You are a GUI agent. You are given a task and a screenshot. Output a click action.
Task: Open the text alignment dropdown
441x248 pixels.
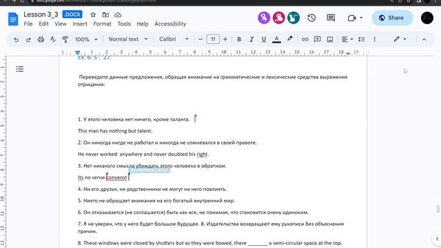347,39
